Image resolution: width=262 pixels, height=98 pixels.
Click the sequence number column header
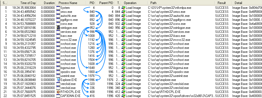5,3
